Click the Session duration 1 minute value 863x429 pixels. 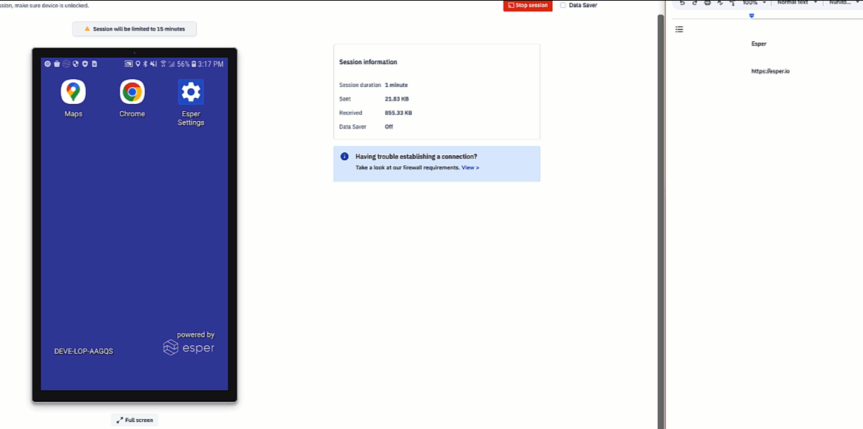click(396, 85)
